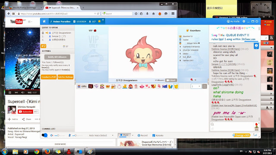This screenshot has height=155, width=276.
Task: Join the speaking queue with Q button
Action: click(x=44, y=46)
